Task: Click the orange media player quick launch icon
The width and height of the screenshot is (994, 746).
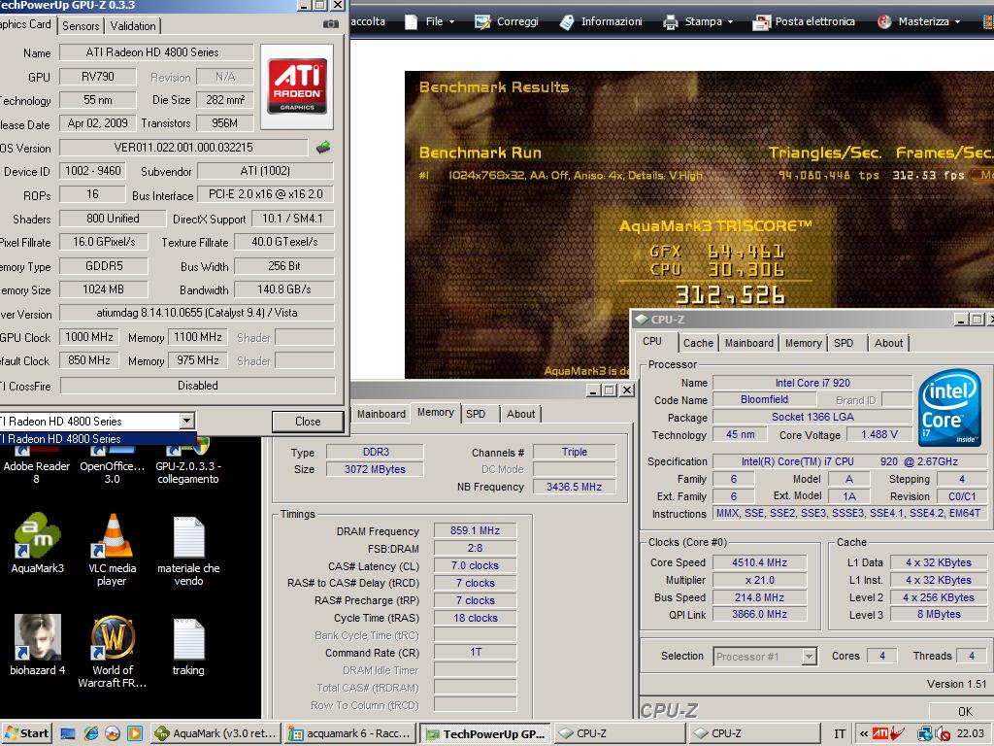Action: click(134, 734)
